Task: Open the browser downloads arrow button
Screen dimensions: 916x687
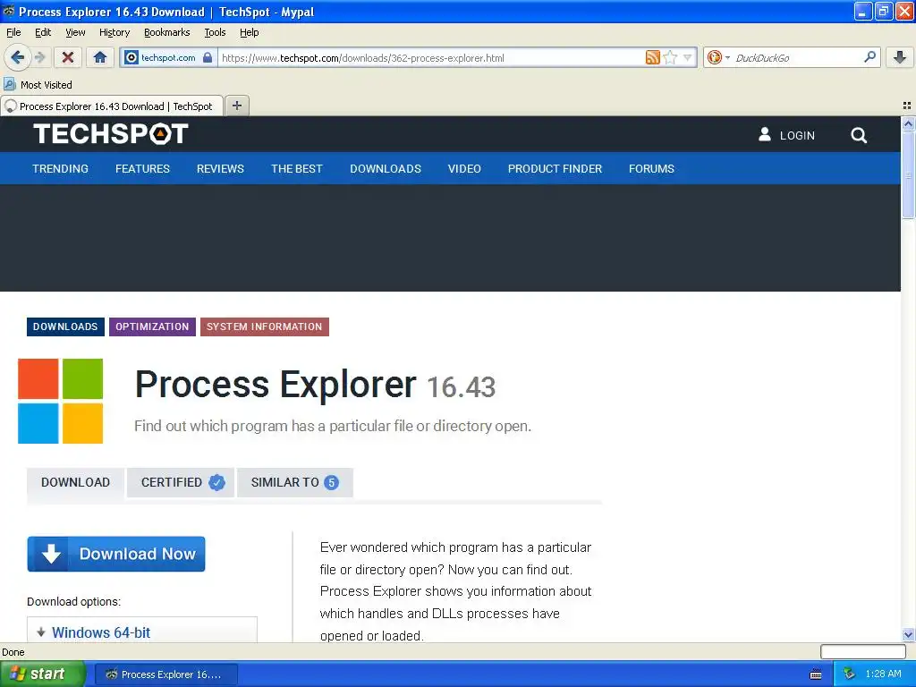Action: tap(900, 57)
